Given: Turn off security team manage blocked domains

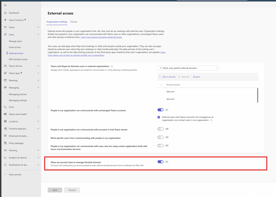Looking at the screenshot, I should coord(160,162).
